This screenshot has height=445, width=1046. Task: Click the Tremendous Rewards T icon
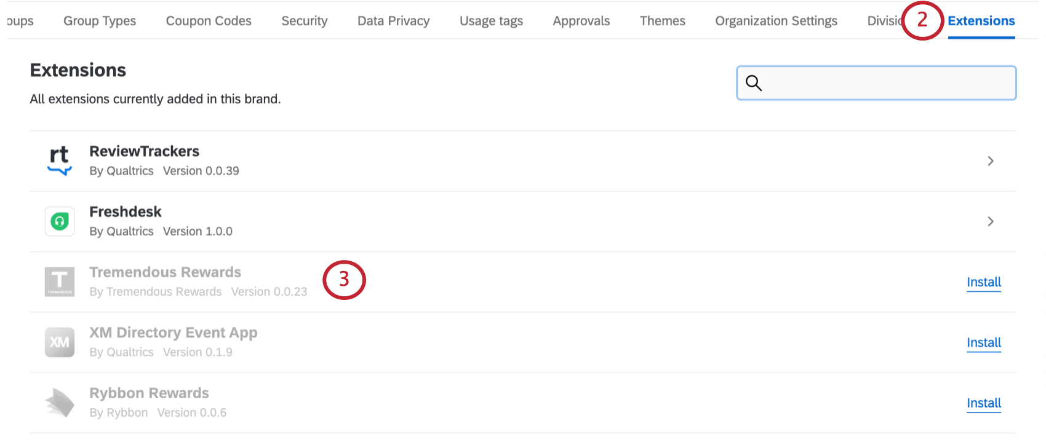tap(60, 282)
